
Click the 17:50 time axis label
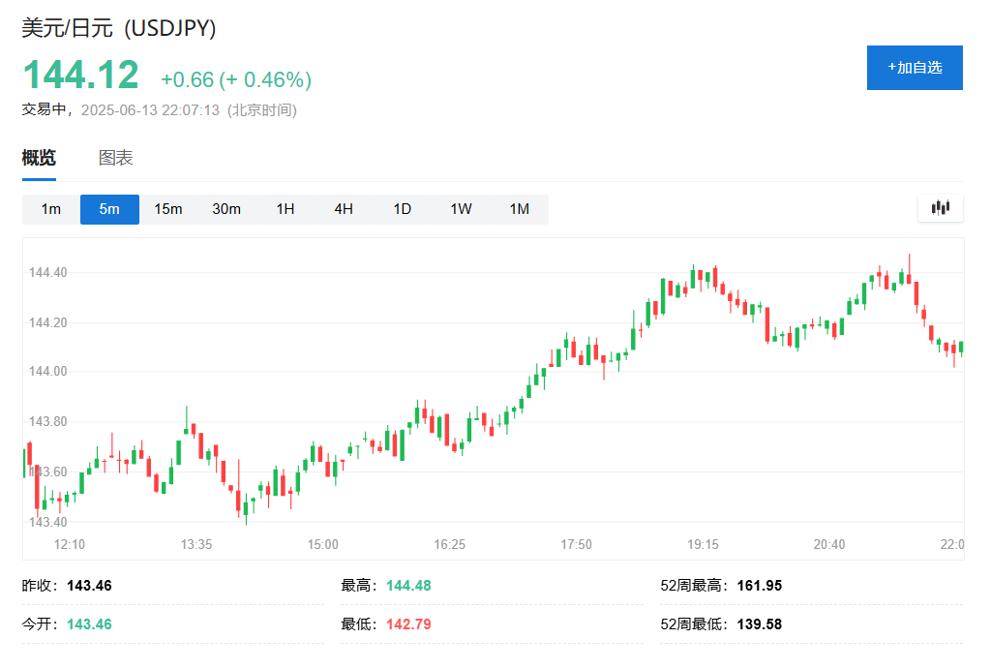pyautogui.click(x=577, y=544)
